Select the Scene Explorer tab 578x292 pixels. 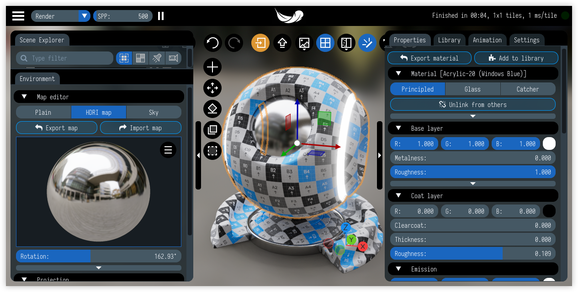42,40
